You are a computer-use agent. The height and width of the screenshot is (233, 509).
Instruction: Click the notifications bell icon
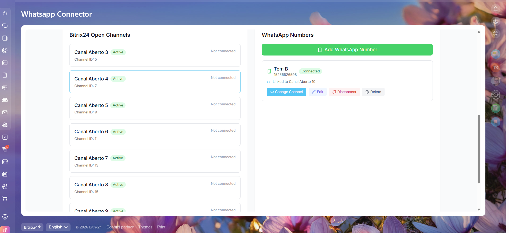pyautogui.click(x=495, y=9)
